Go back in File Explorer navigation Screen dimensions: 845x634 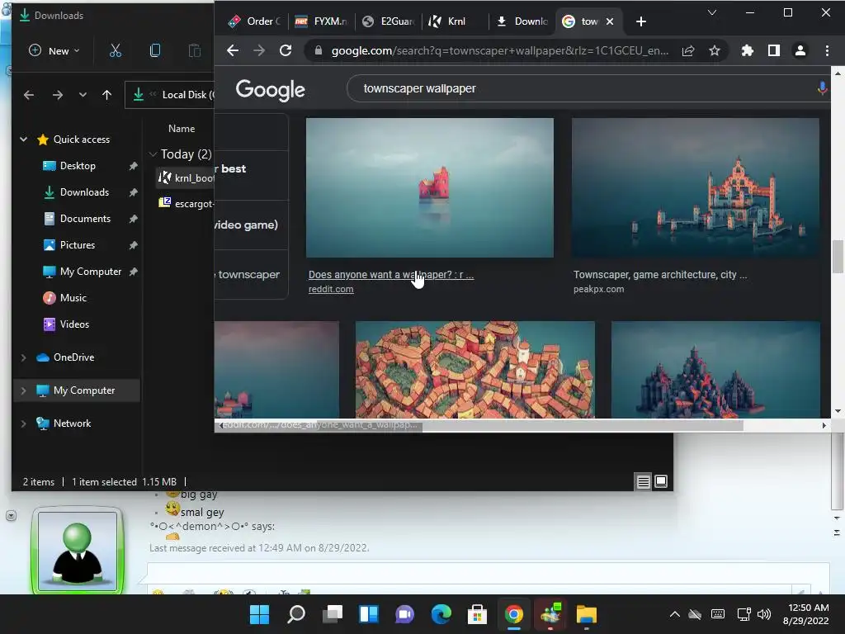coord(29,95)
